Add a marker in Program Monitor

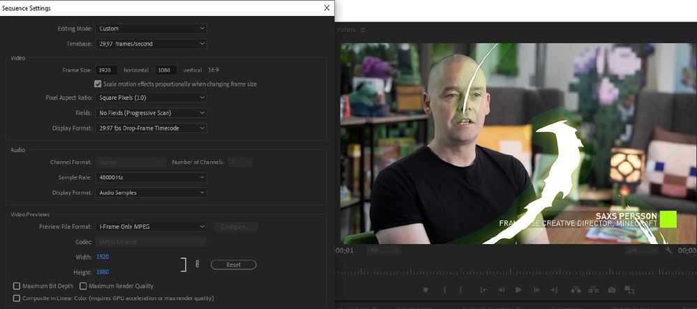426,290
